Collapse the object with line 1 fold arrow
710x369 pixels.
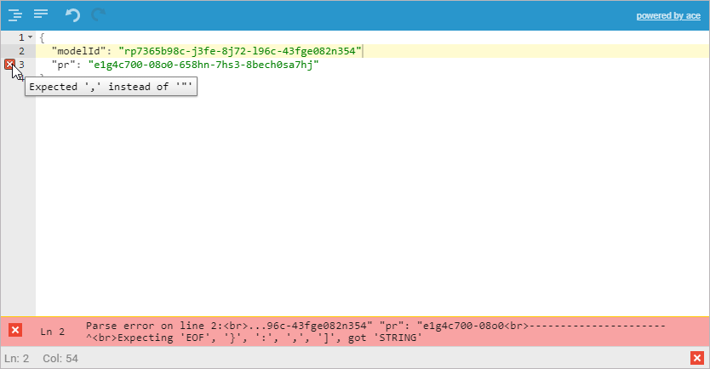[30, 37]
